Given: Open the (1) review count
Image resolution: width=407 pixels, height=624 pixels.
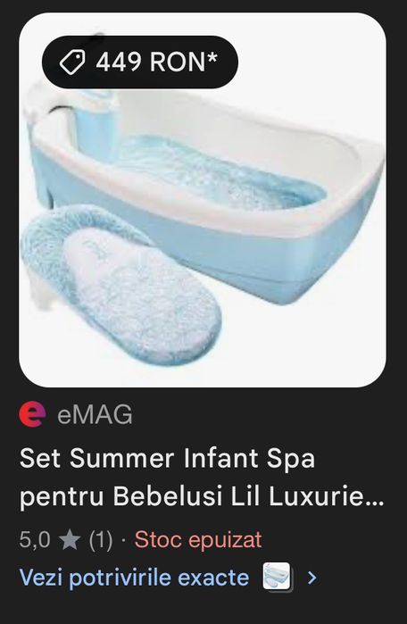Looking at the screenshot, I should tap(101, 540).
